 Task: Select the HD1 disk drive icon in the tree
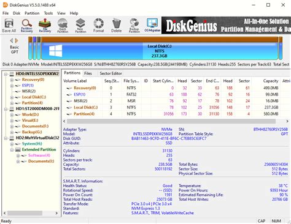[12, 109]
